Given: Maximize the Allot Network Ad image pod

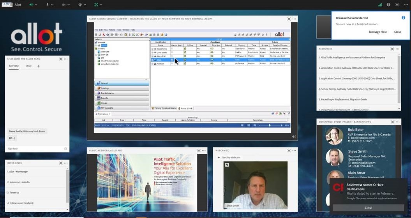Looking at the screenshot, I should 198,151.
